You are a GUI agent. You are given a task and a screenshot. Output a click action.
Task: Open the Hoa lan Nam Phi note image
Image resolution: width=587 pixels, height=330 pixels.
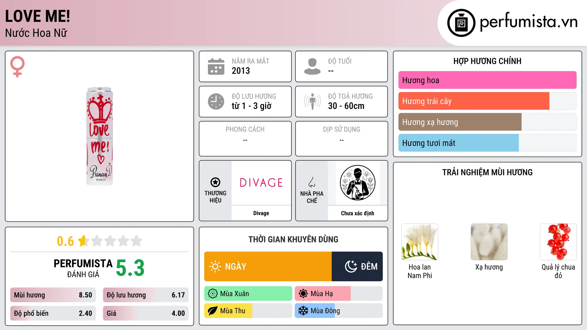point(420,242)
